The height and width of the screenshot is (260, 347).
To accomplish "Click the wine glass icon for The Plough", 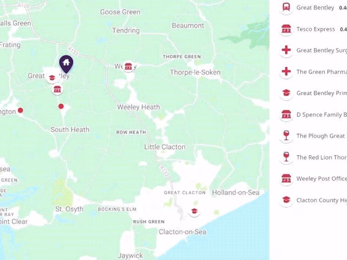I will [x=286, y=136].
